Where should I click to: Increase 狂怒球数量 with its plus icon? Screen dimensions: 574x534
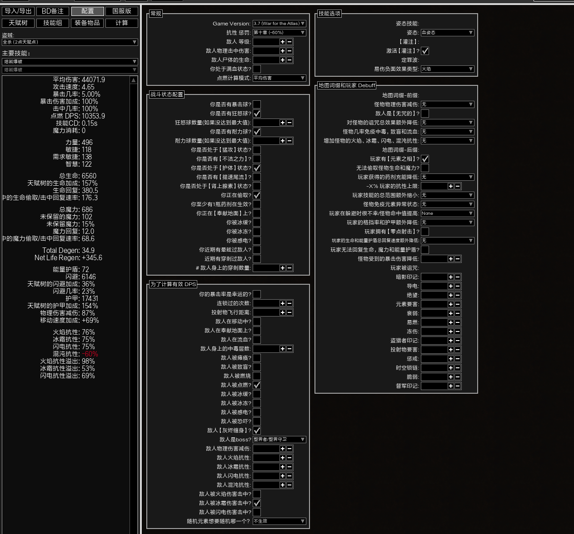[282, 123]
